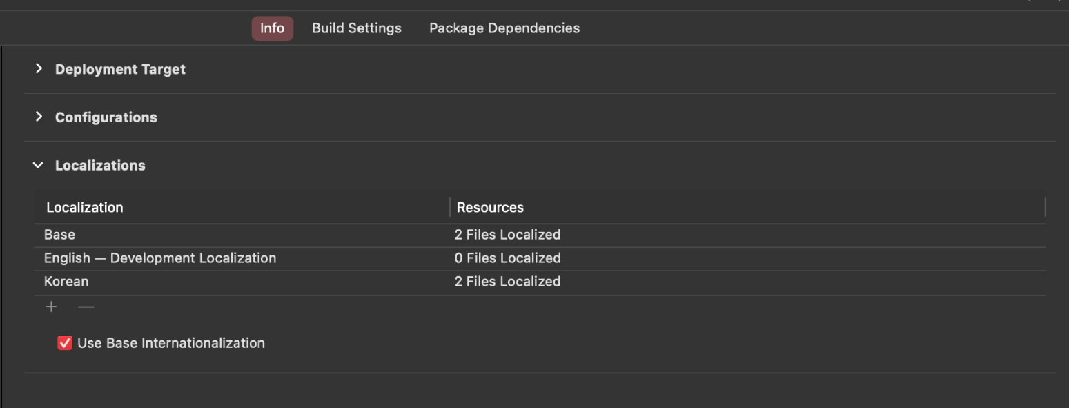Expand the Configurations section
This screenshot has width=1069, height=408.
point(39,117)
